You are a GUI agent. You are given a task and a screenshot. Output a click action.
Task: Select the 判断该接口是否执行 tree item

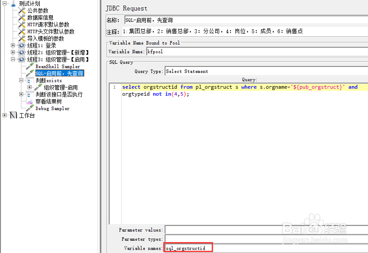pyautogui.click(x=59, y=94)
